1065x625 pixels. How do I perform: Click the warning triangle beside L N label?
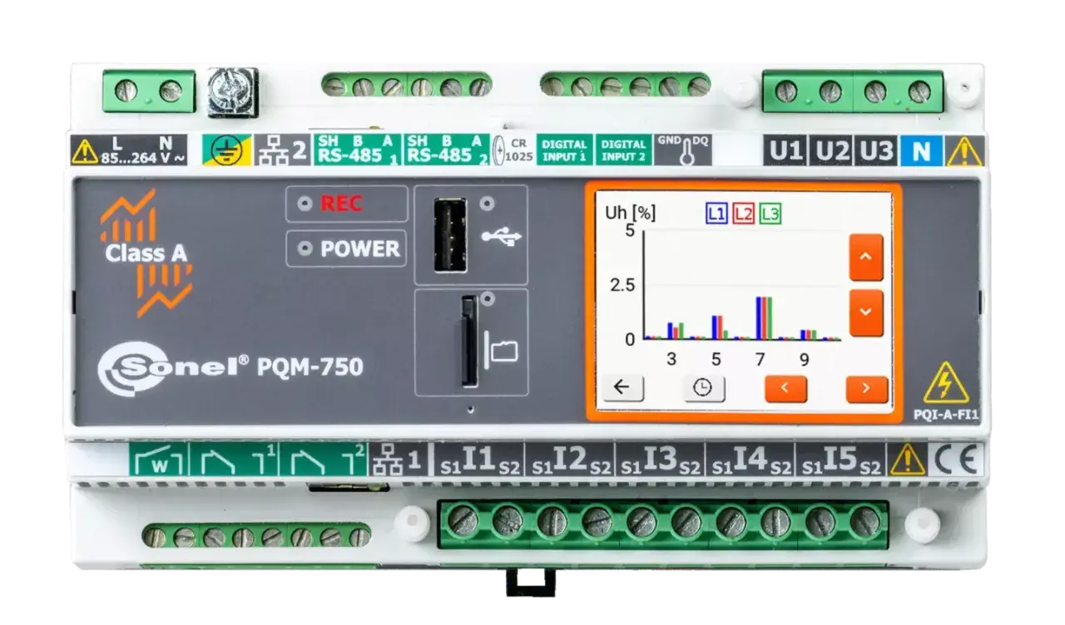click(x=83, y=151)
